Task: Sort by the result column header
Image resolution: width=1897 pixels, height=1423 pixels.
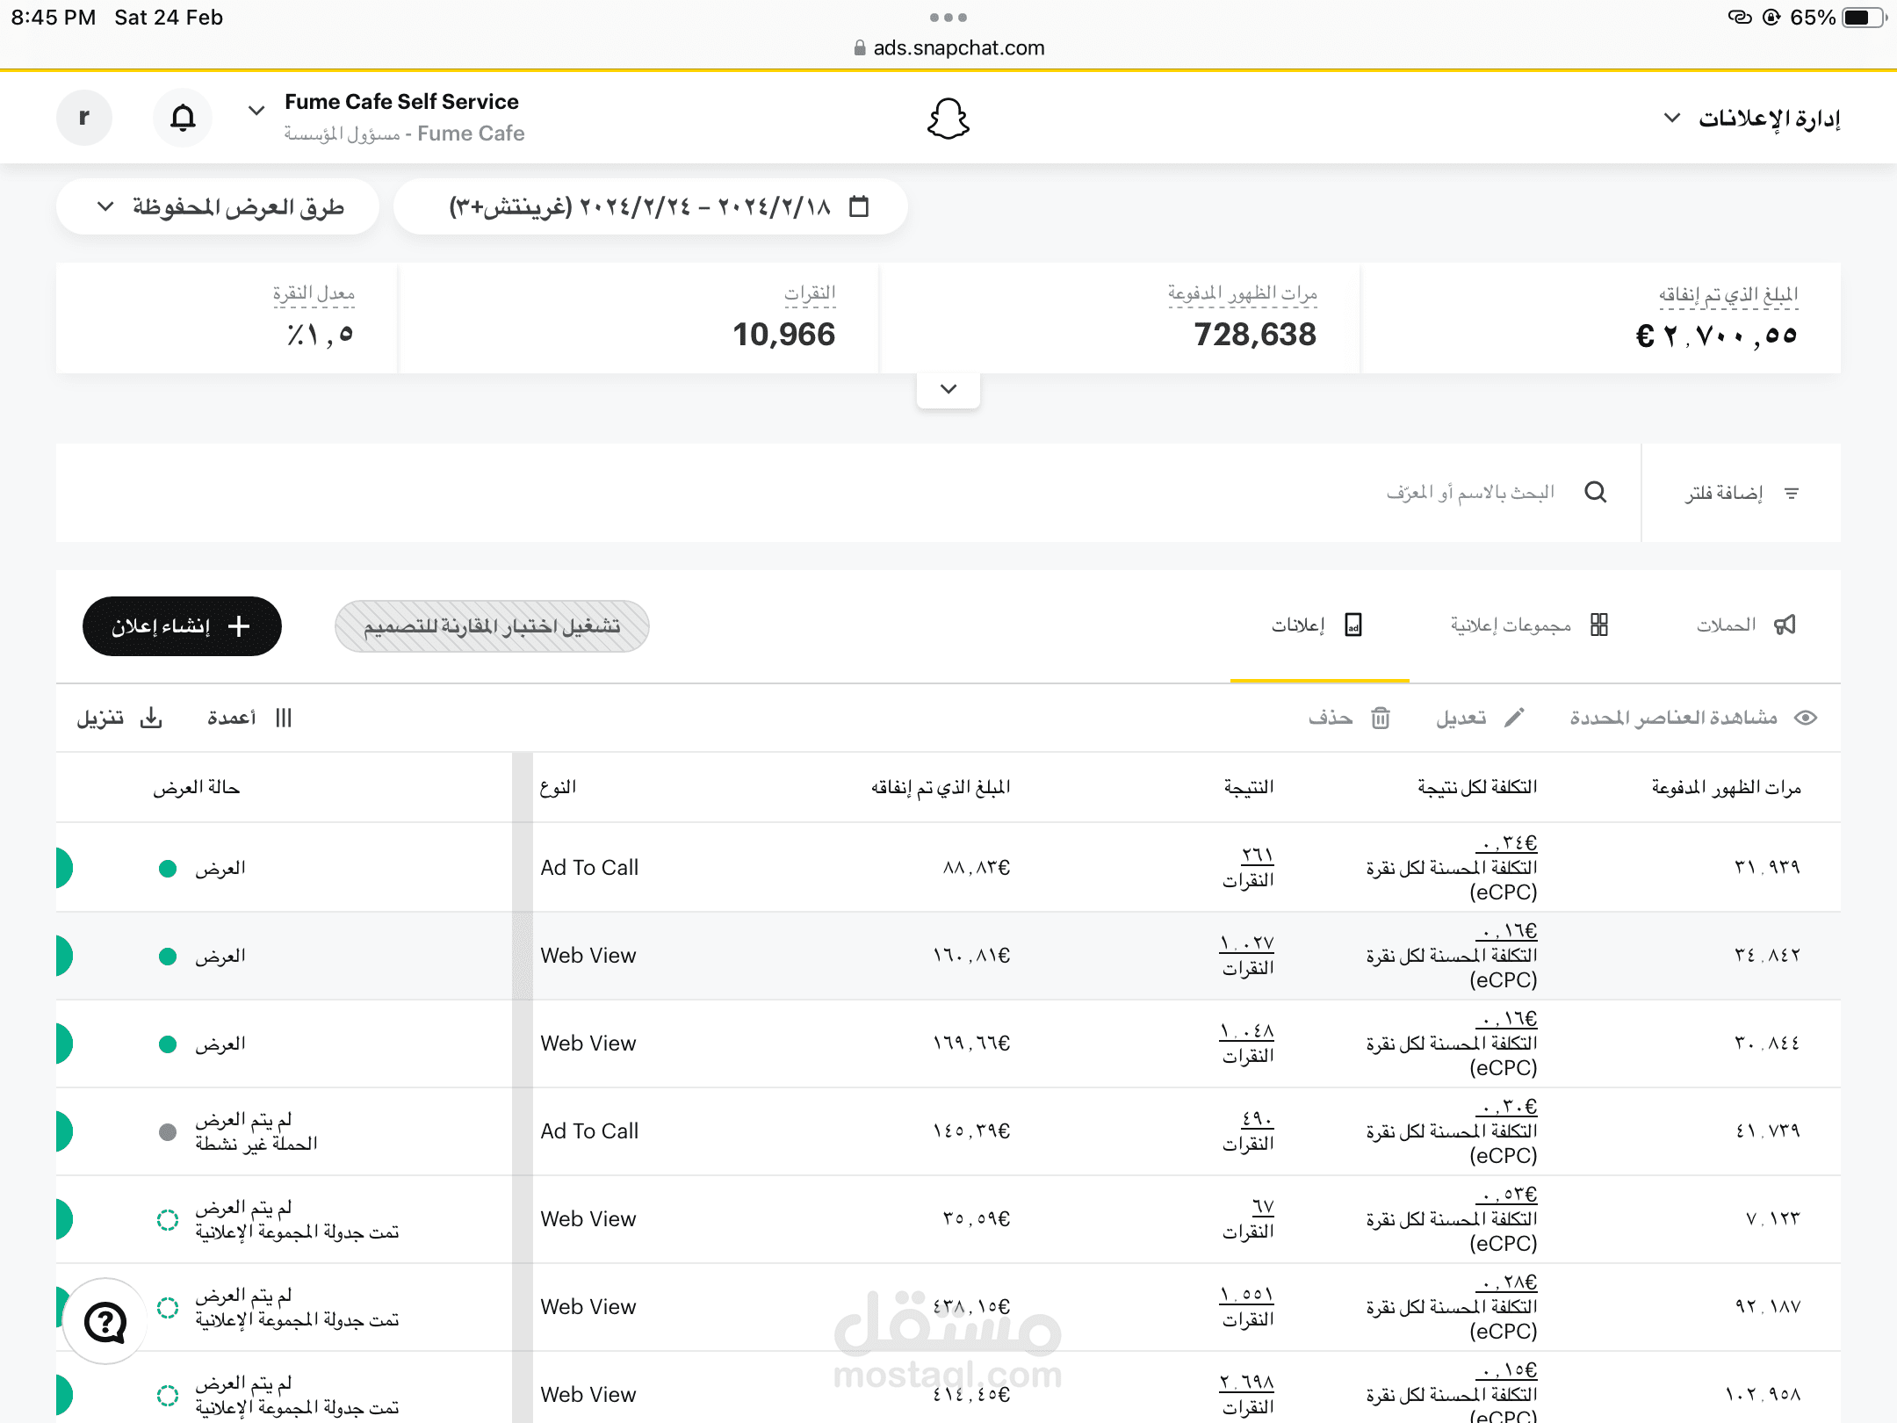Action: (1249, 787)
